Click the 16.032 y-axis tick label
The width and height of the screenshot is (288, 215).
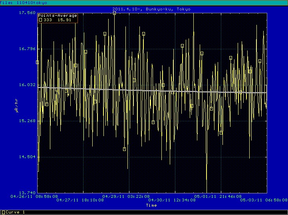(27, 85)
